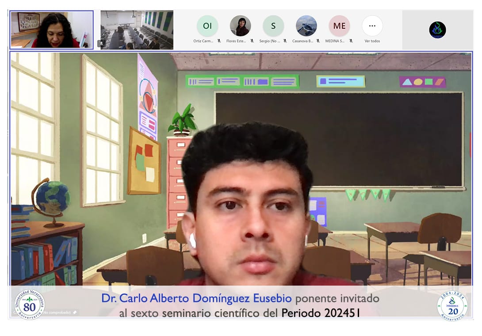The image size is (482, 336).
Task: Click the 'Ver todos' label
Action: click(372, 41)
